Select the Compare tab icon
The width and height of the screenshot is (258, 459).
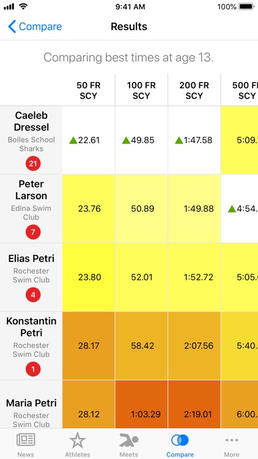pos(180,439)
